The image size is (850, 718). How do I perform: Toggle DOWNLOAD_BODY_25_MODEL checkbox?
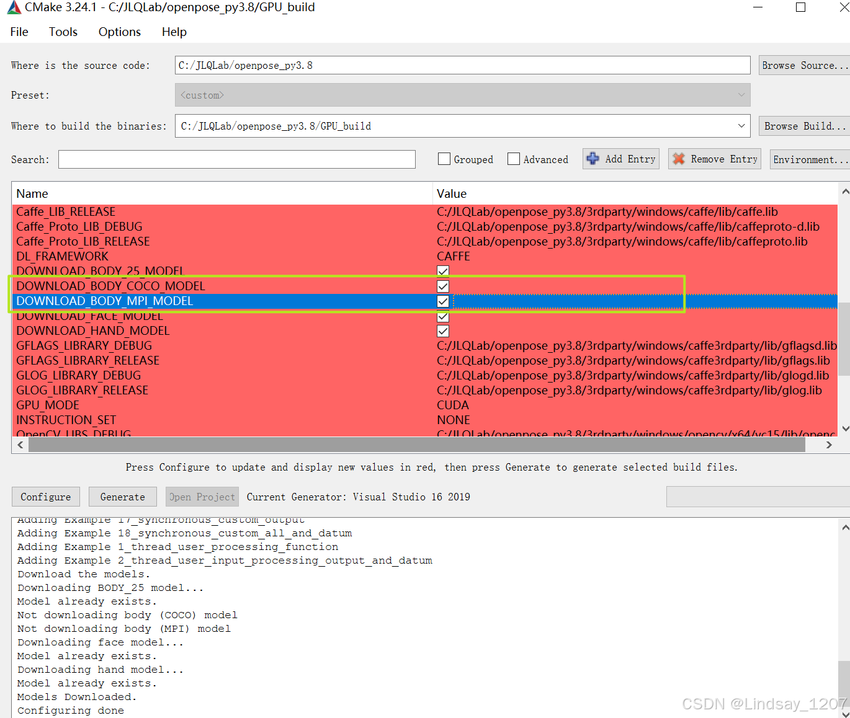click(x=443, y=271)
